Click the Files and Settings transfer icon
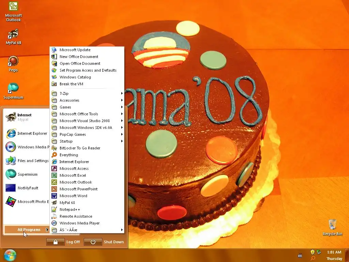The image size is (349, 262). pos(11,161)
